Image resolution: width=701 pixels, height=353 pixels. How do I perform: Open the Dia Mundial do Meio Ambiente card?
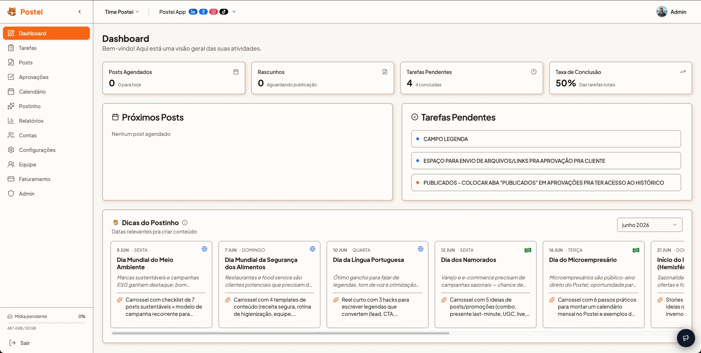[161, 285]
